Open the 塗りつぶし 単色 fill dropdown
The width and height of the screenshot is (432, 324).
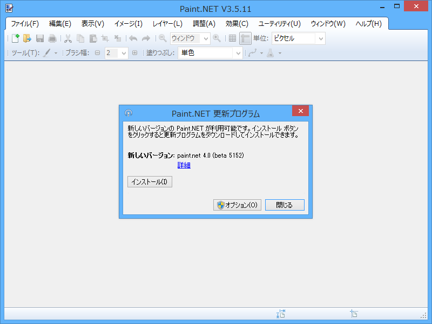(x=238, y=53)
